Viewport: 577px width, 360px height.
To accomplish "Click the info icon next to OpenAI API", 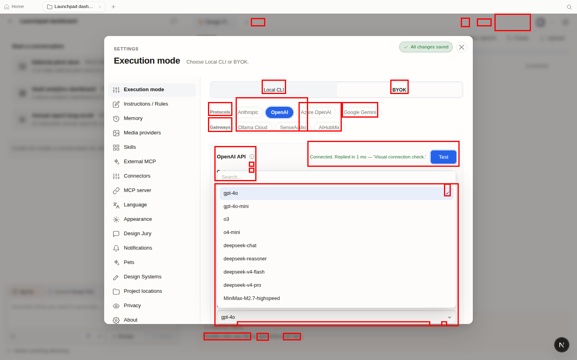I will click(252, 157).
